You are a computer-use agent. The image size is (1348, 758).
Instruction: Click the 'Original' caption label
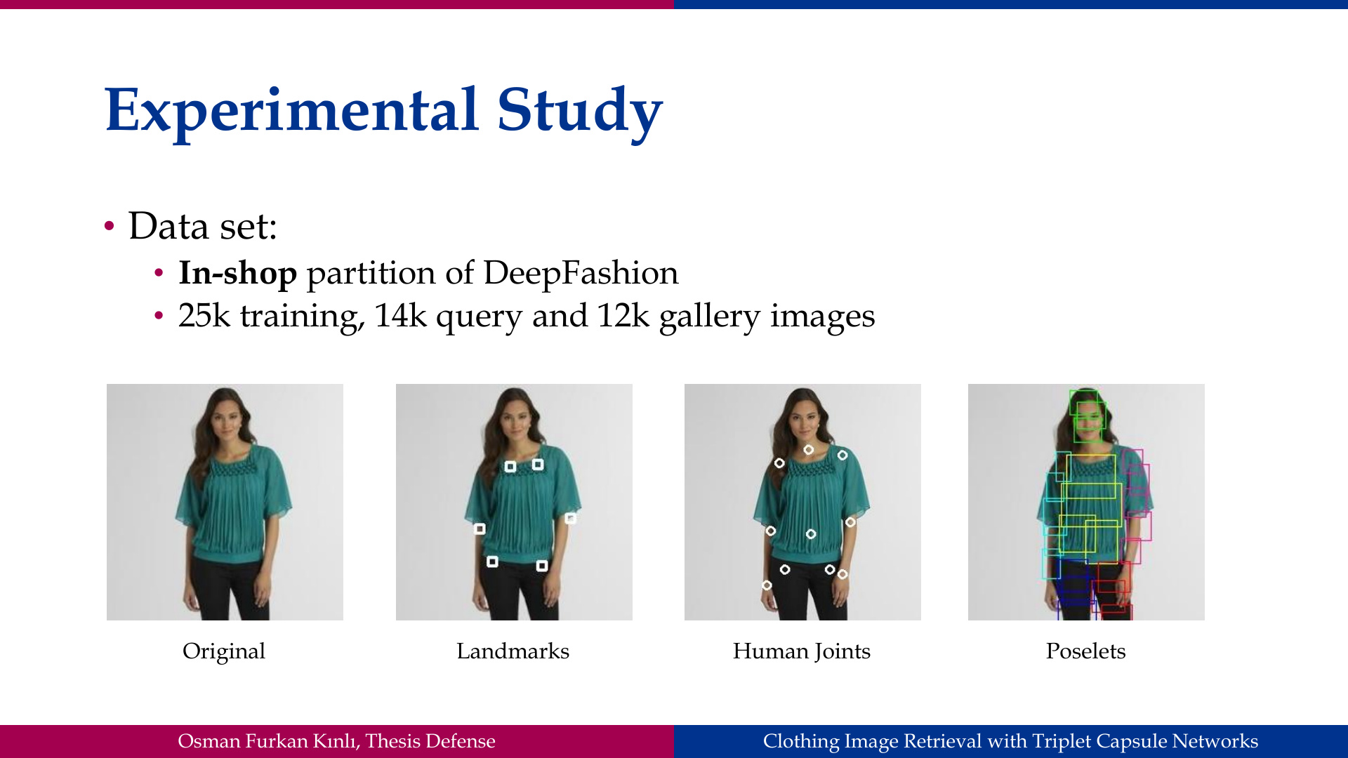pyautogui.click(x=224, y=651)
